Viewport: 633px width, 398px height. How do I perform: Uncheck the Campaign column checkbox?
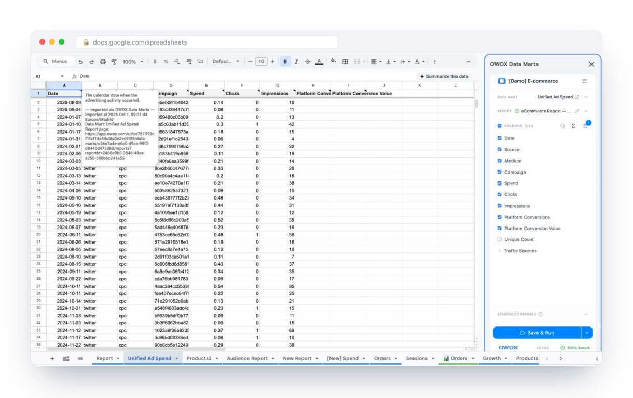click(500, 172)
